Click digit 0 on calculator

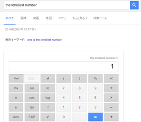pyautogui.click(x=64, y=117)
